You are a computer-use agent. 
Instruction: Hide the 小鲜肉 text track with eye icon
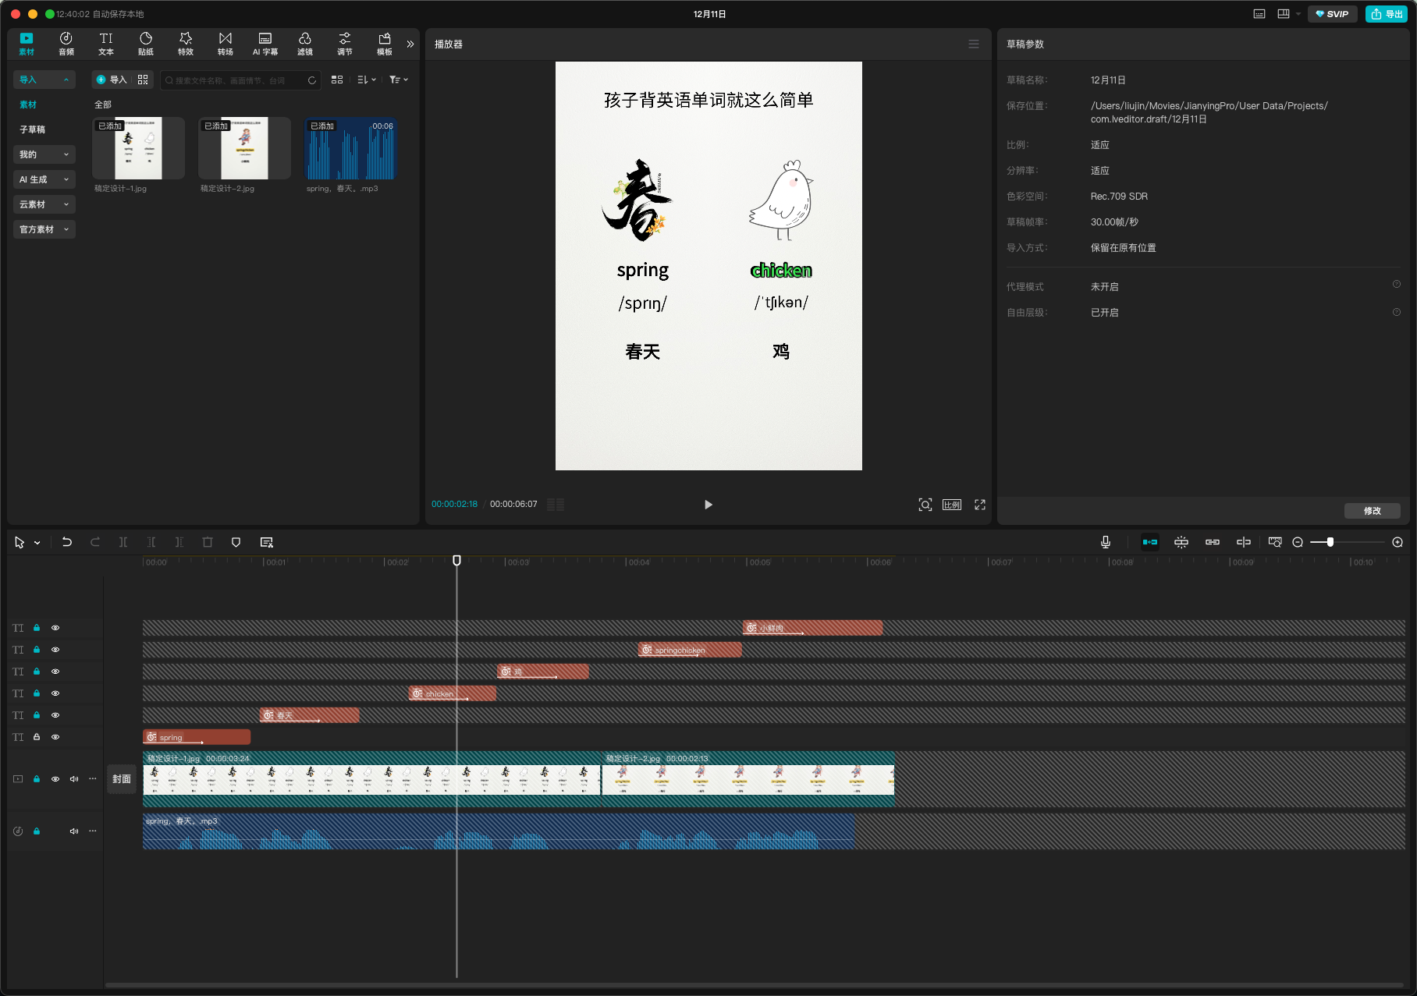55,628
